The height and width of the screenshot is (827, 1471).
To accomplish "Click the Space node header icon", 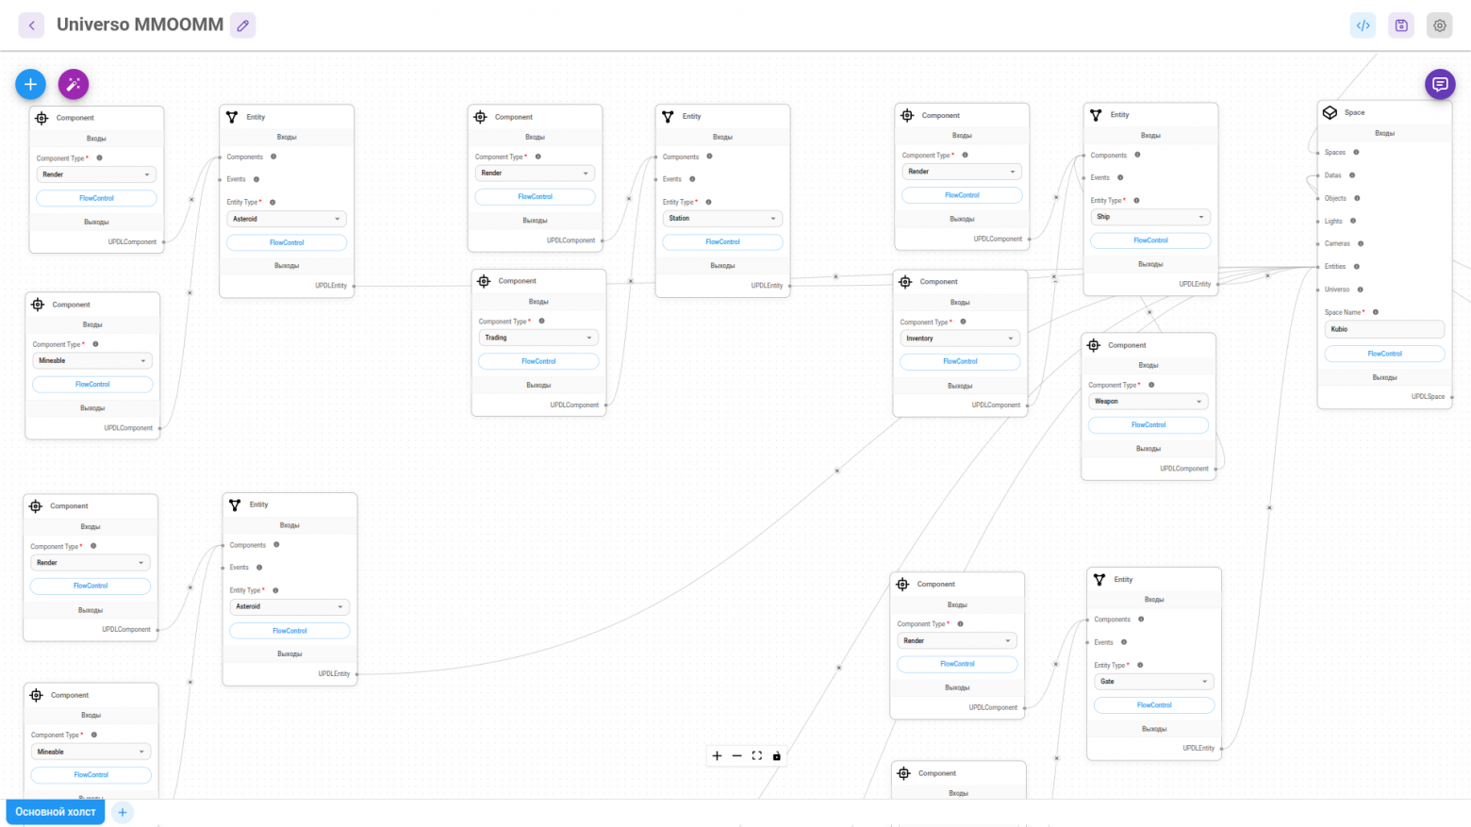I will click(x=1330, y=112).
